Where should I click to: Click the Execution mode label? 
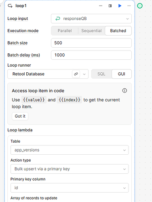click(23, 31)
